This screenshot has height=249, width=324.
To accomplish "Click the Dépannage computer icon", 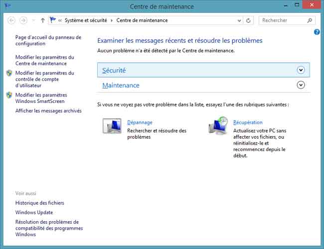I will pyautogui.click(x=112, y=126).
